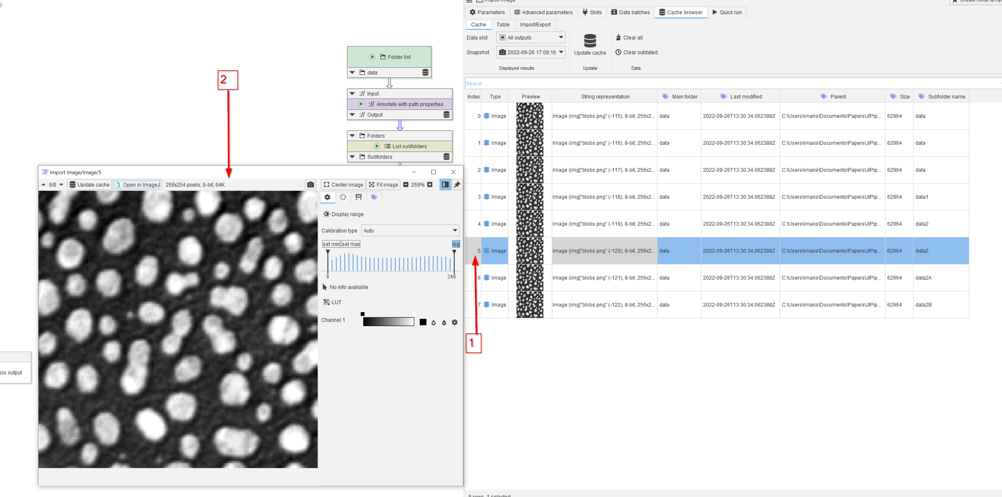
Task: Switch to the Quick run tab
Action: coord(727,12)
